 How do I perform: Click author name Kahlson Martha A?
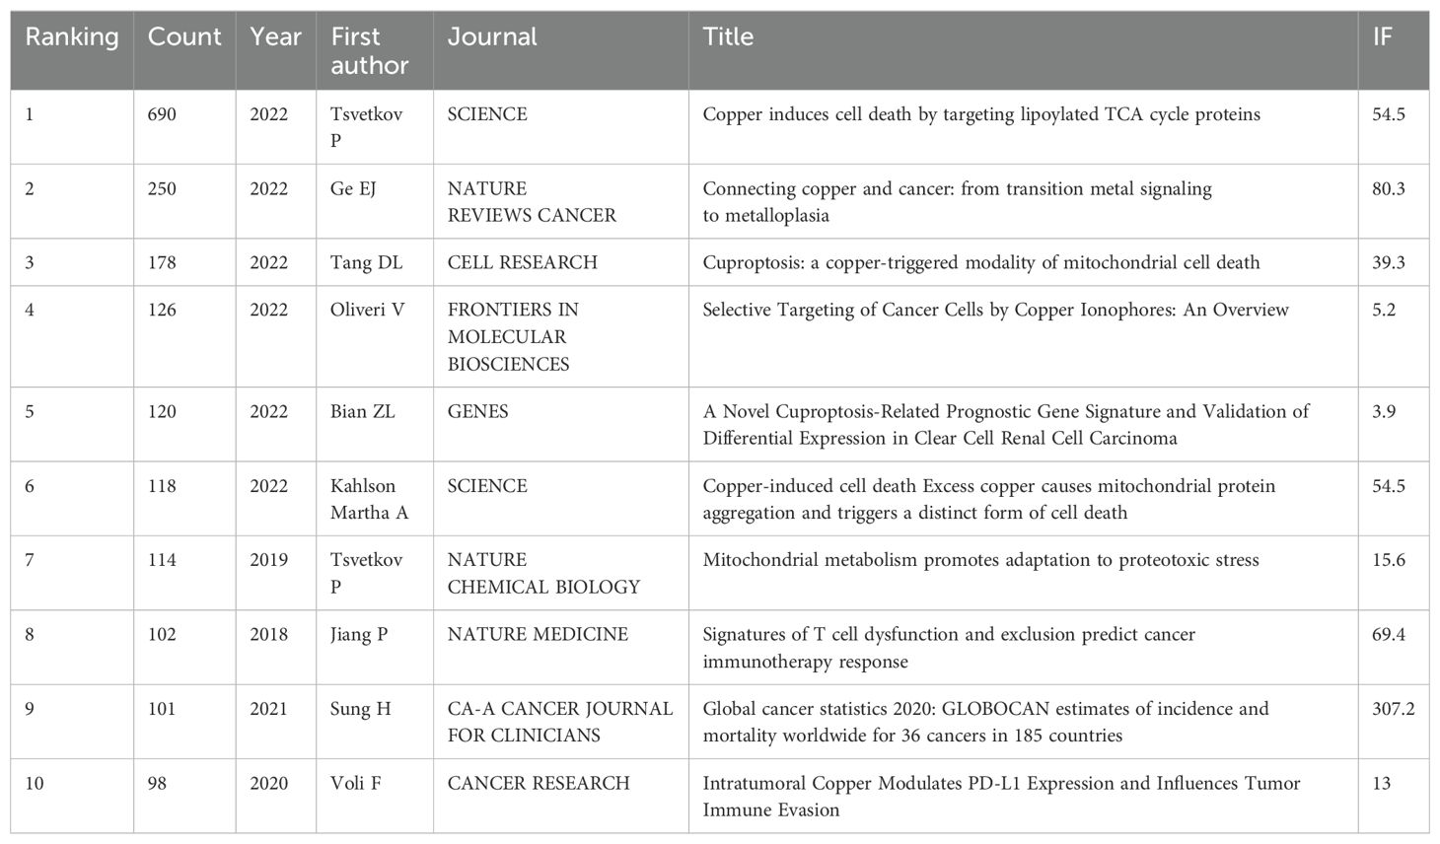(369, 499)
